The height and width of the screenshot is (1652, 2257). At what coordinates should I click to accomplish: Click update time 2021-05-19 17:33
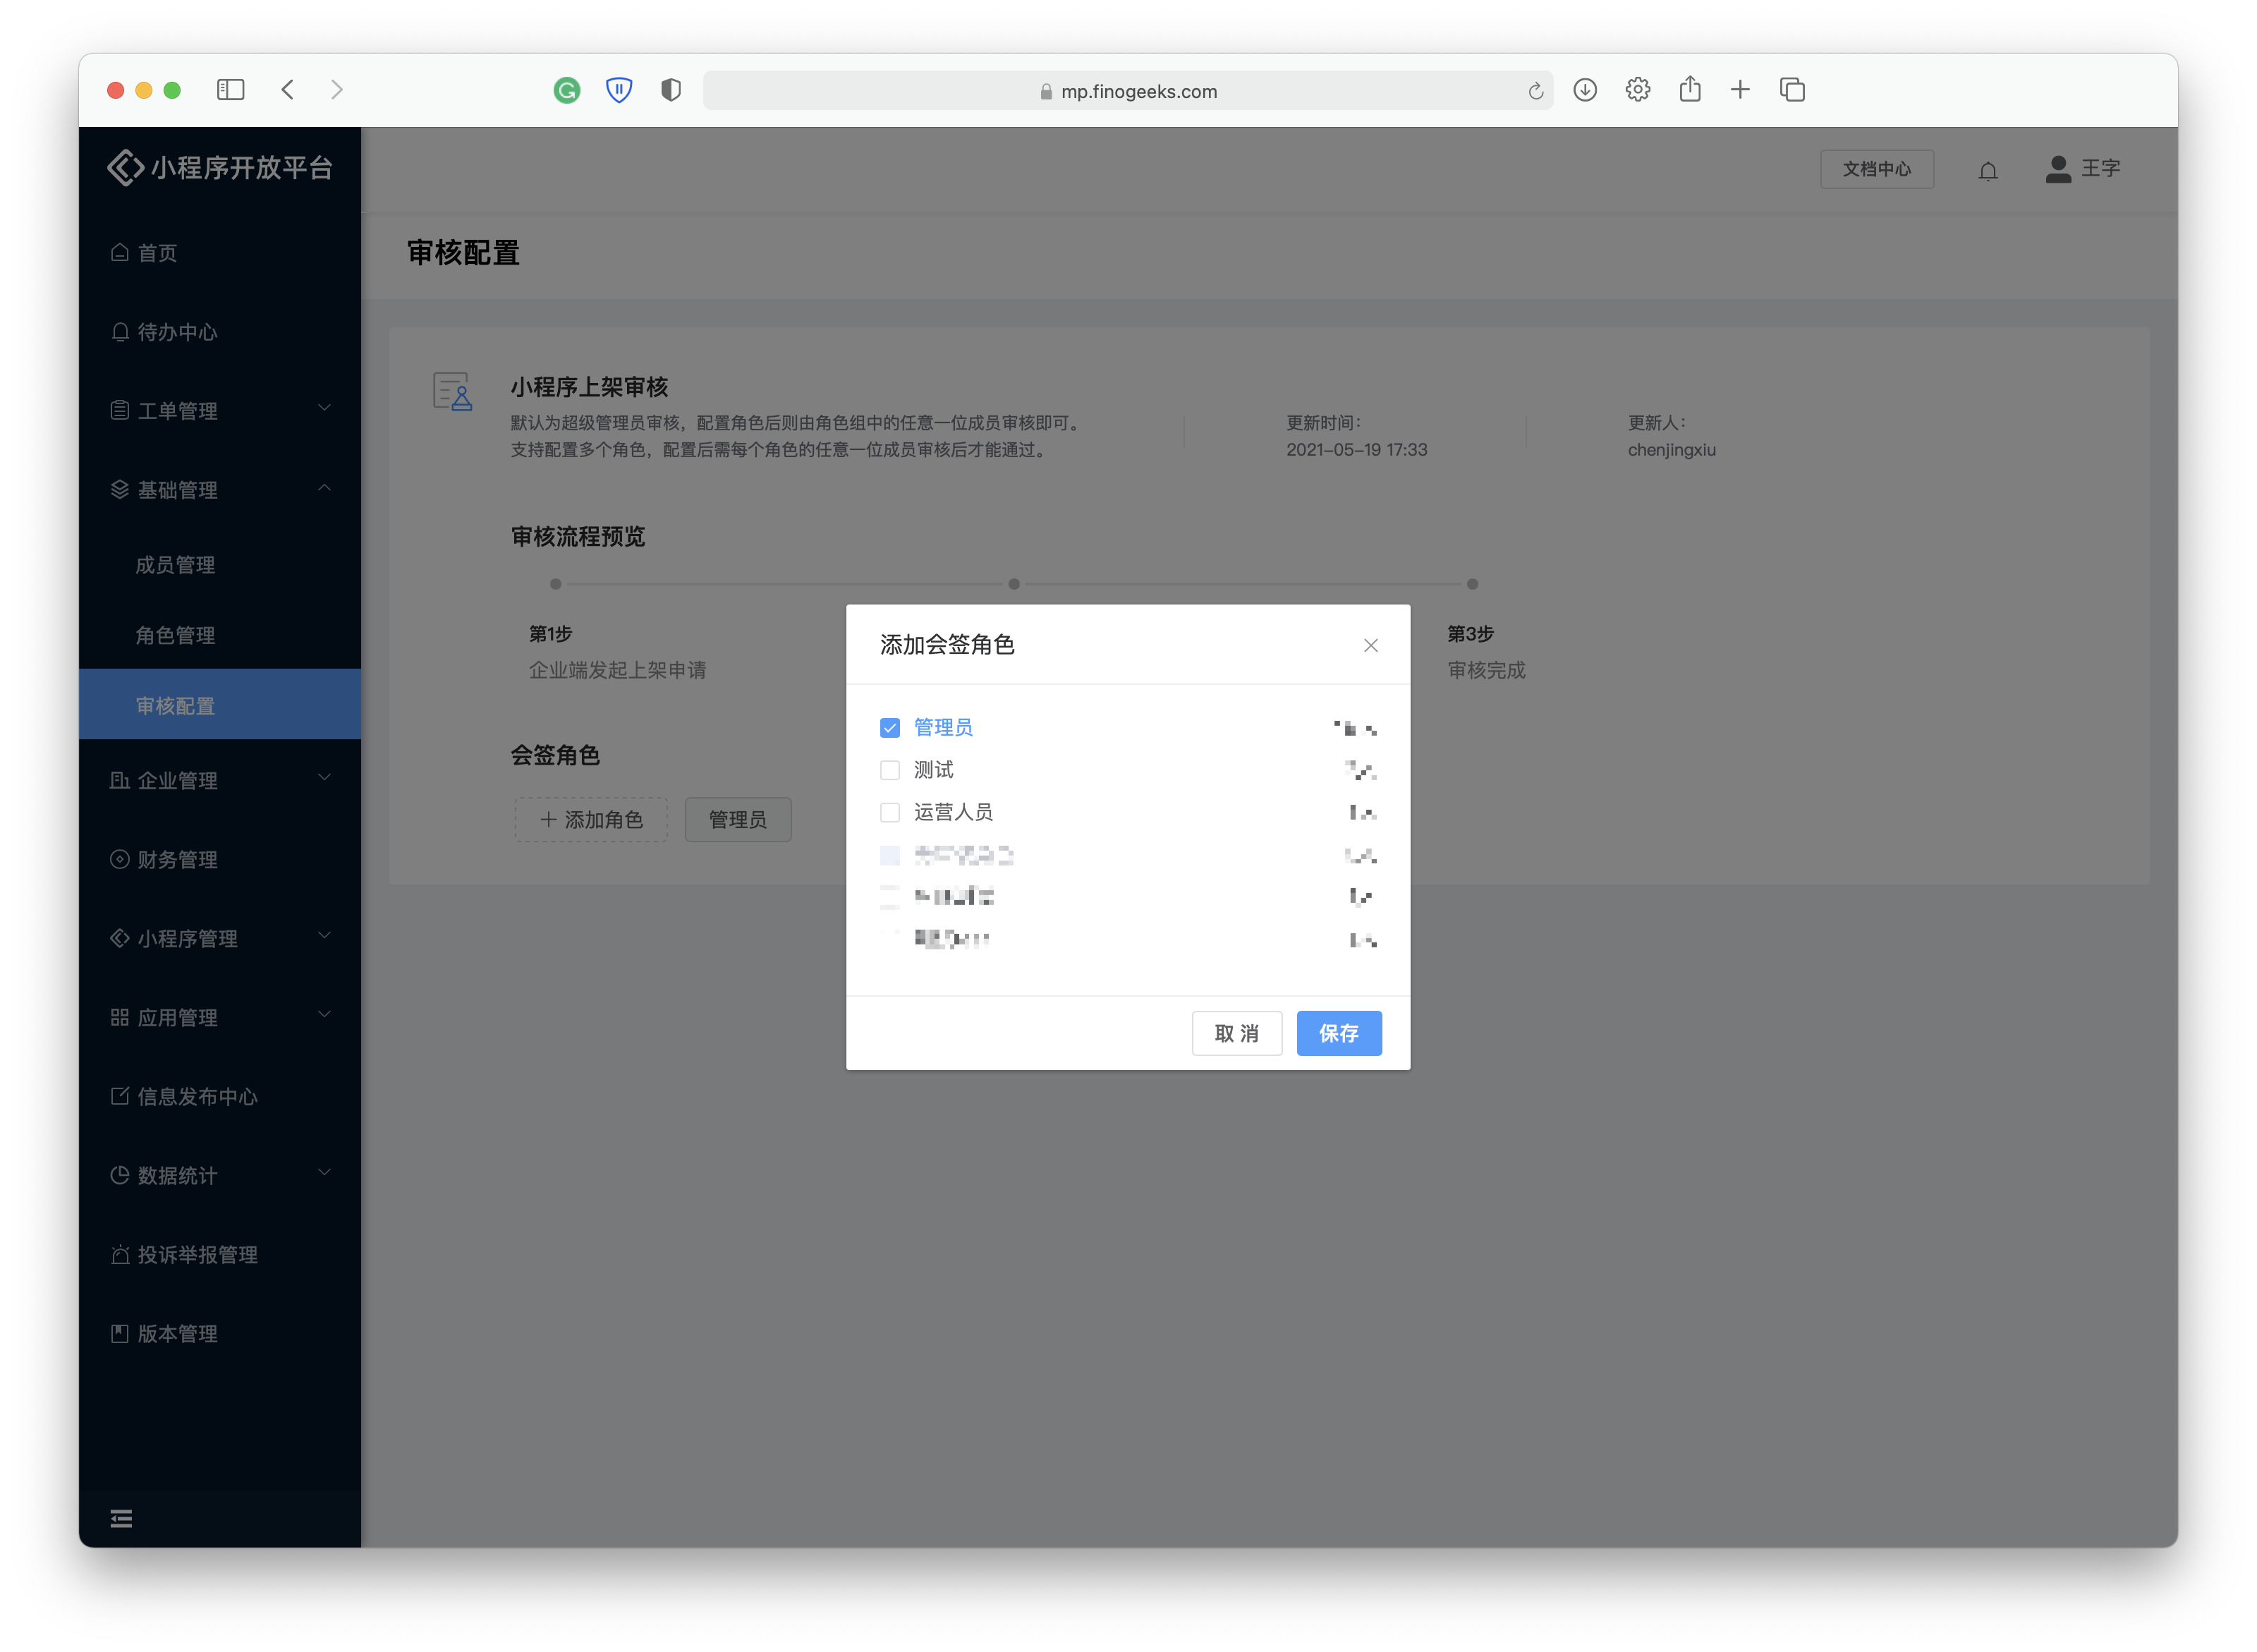pyautogui.click(x=1356, y=450)
